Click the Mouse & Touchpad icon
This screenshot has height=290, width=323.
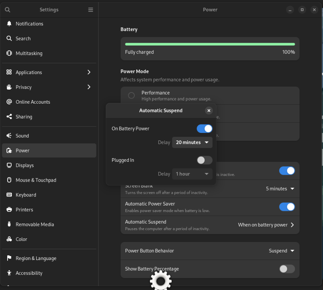(x=9, y=180)
